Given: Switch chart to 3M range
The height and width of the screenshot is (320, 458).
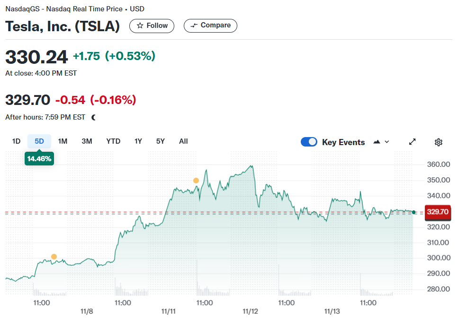Looking at the screenshot, I should pyautogui.click(x=87, y=141).
